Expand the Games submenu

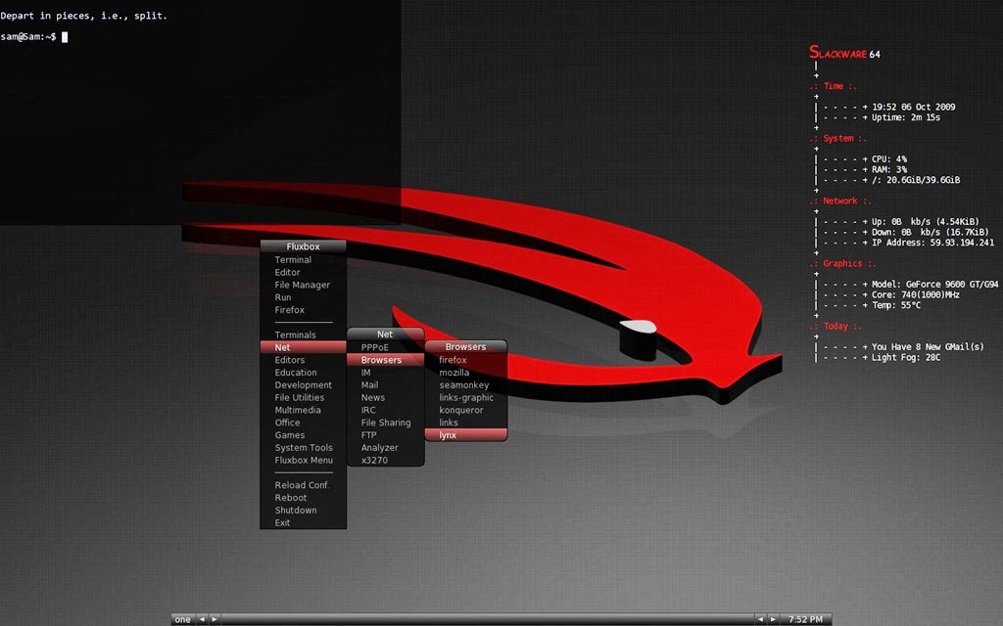(304, 435)
